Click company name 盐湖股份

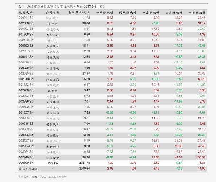53,46
